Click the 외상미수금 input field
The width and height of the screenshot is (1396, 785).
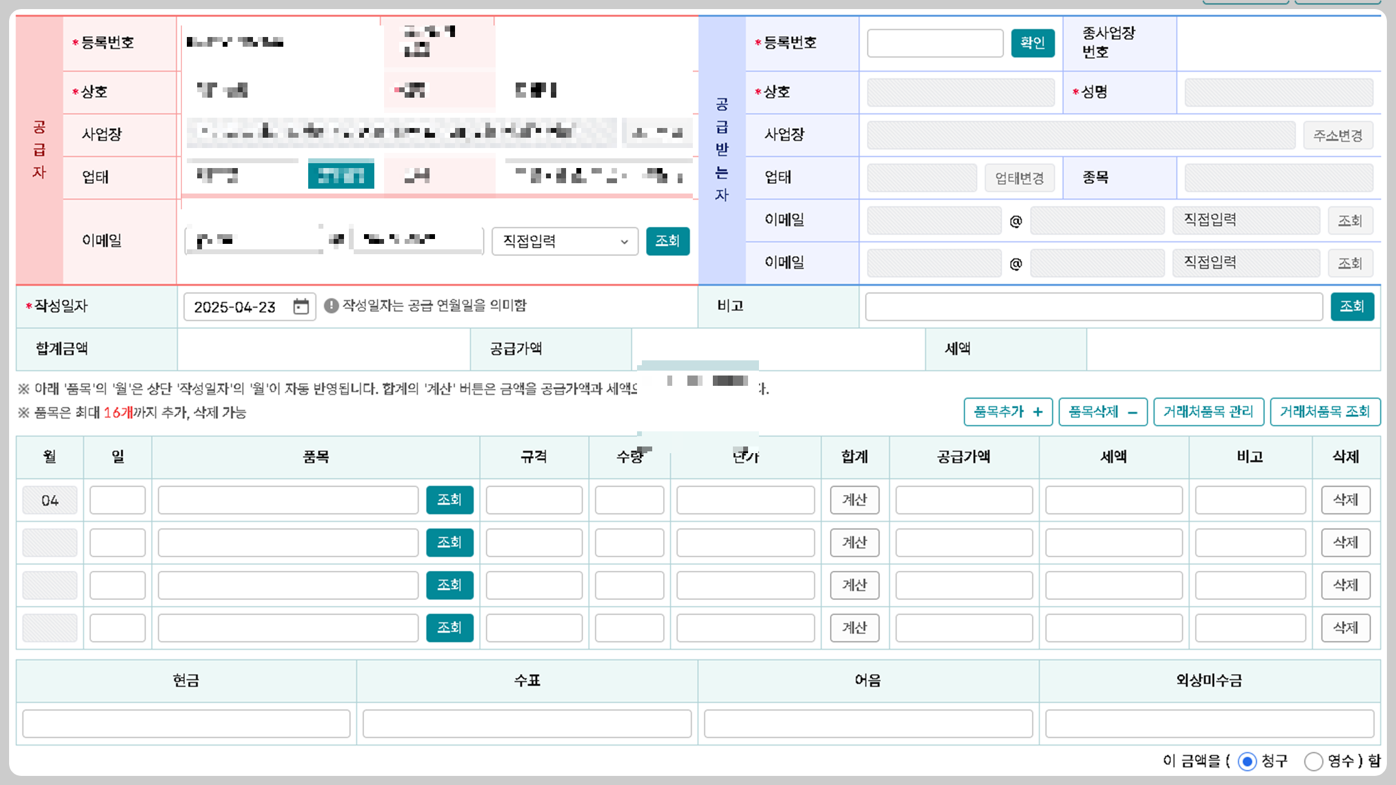[1209, 724]
